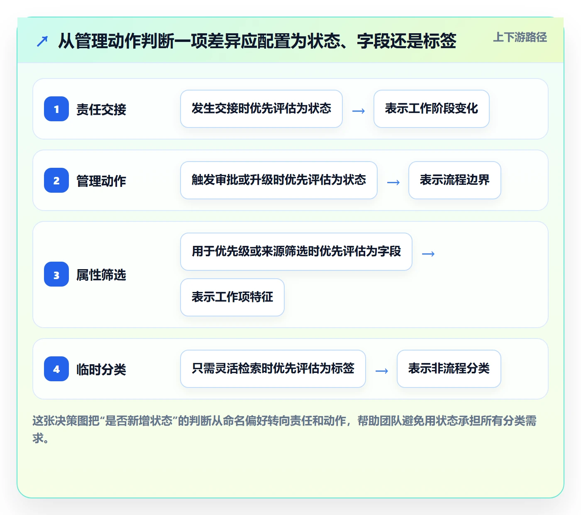Select the box 触发审批或升级时优先评估为状态
Image resolution: width=581 pixels, height=515 pixels.
click(279, 180)
